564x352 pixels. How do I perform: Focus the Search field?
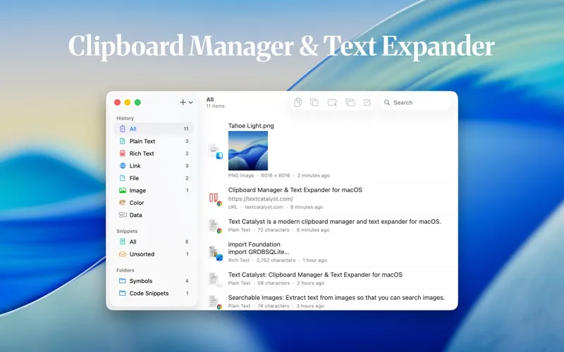[415, 102]
